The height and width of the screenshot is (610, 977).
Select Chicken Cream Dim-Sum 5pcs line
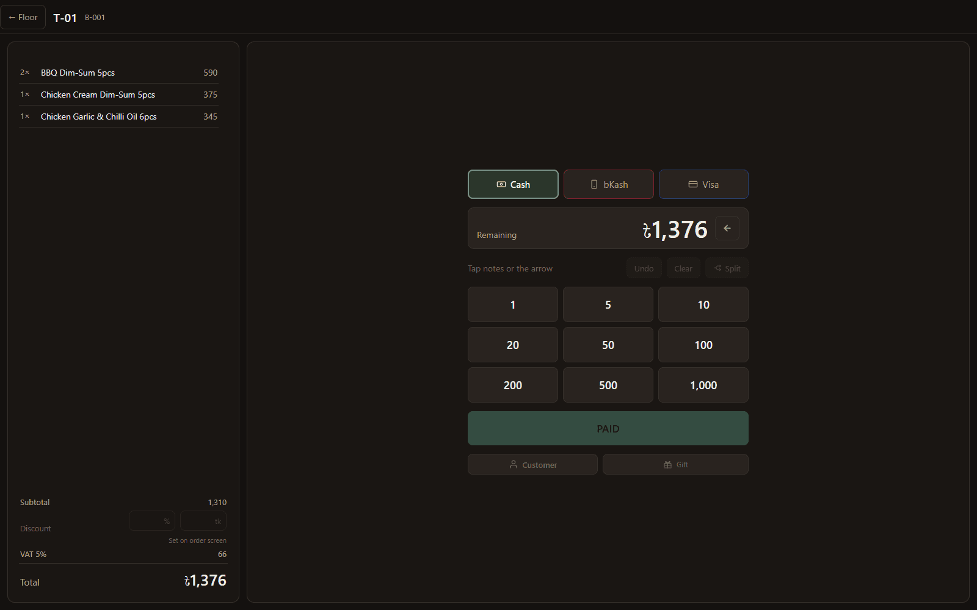coord(118,95)
